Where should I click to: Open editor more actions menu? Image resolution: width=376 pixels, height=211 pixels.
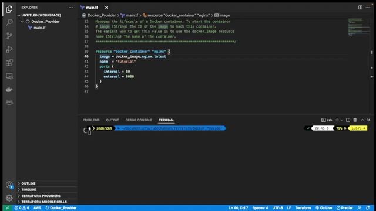point(368,8)
